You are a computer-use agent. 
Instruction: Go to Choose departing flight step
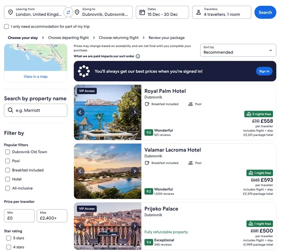[x=68, y=38]
